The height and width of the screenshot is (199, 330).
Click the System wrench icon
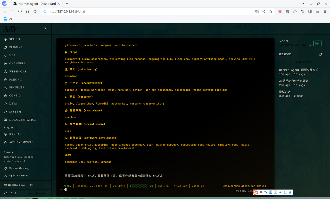point(5,112)
